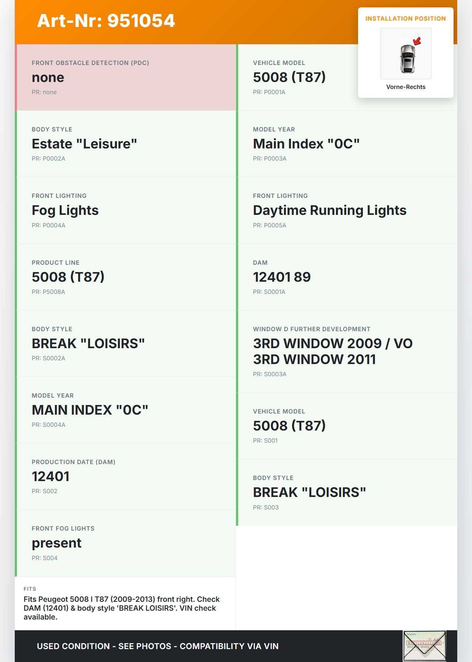472x662 pixels.
Task: Click the car installation position image
Action: click(406, 54)
